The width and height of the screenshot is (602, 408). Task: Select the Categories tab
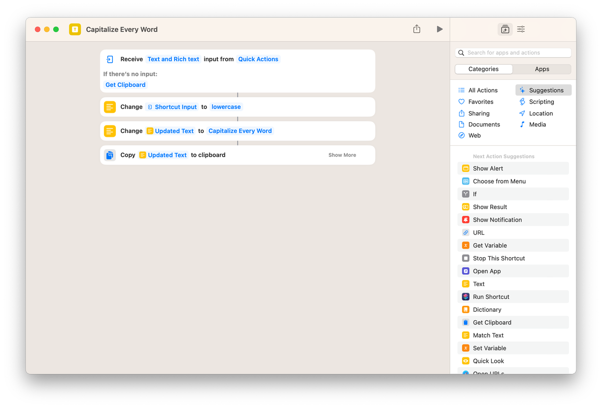coord(483,69)
